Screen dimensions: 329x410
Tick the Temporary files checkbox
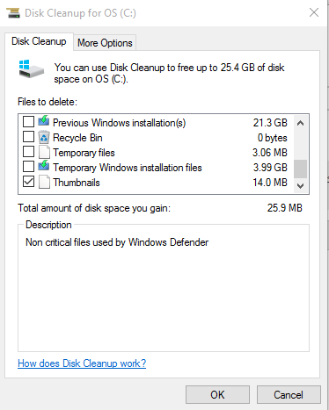coord(28,152)
